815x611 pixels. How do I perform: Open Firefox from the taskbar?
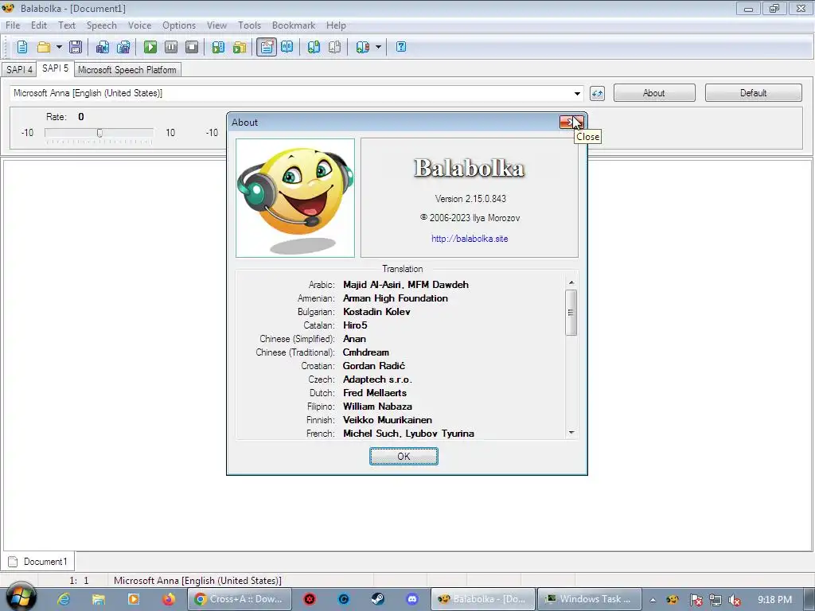pos(169,599)
